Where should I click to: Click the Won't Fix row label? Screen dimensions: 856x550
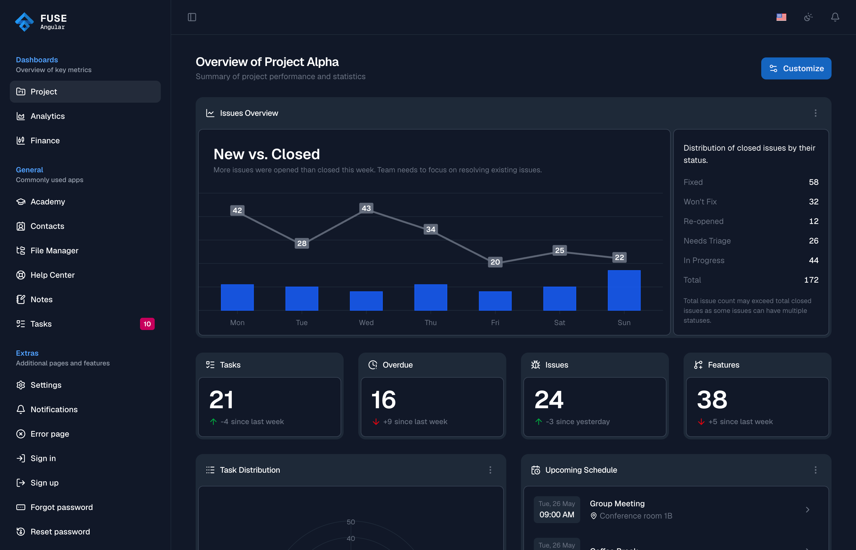point(700,202)
